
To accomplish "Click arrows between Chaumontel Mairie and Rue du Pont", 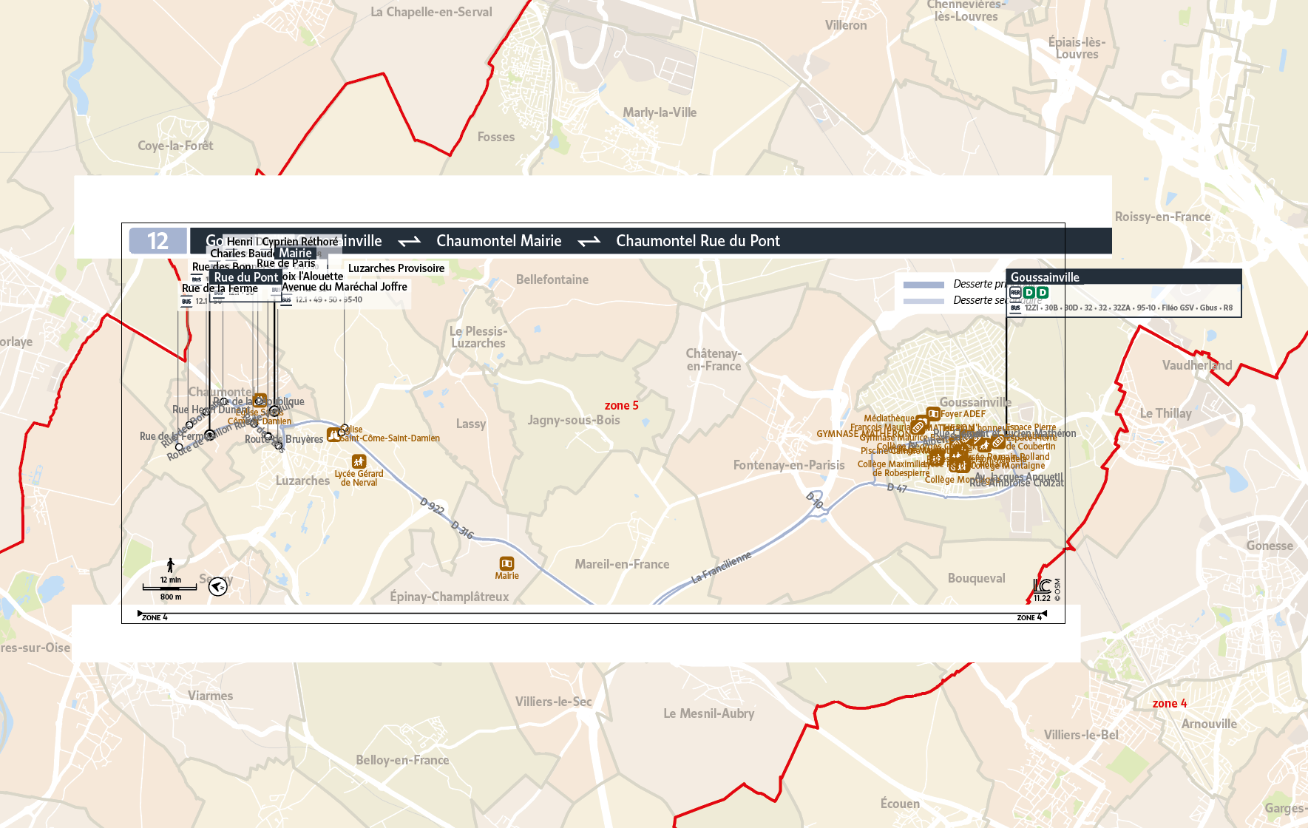I will 589,242.
